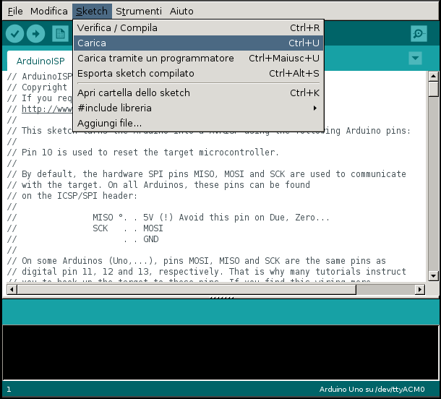Click the 'By default, the hardware SPI' line
The height and width of the screenshot is (399, 441).
click(207, 174)
